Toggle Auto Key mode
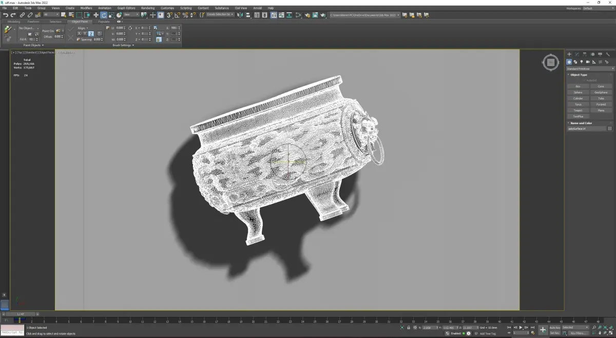 point(554,327)
